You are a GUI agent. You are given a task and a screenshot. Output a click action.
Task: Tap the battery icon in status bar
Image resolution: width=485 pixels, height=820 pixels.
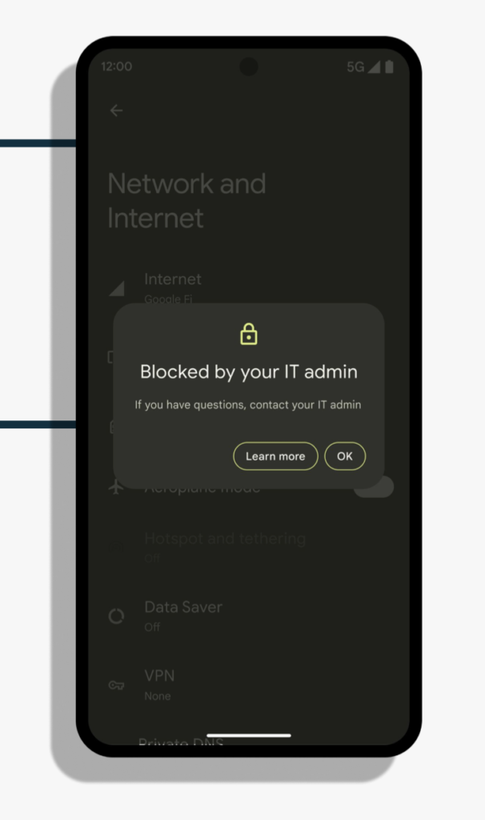tap(389, 67)
